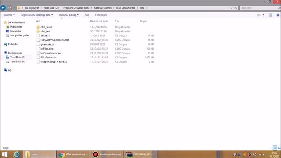Click the 'Yeni klasör' button
The width and height of the screenshot is (281, 158).
coord(101,15)
